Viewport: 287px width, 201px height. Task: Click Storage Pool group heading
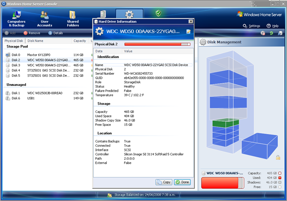pyautogui.click(x=17, y=47)
